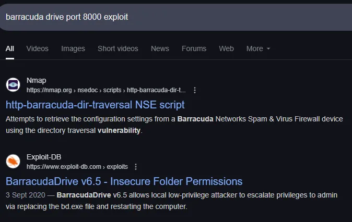Screen dimensions: 352x222
Task: Switch to the Images tab
Action: coord(73,48)
